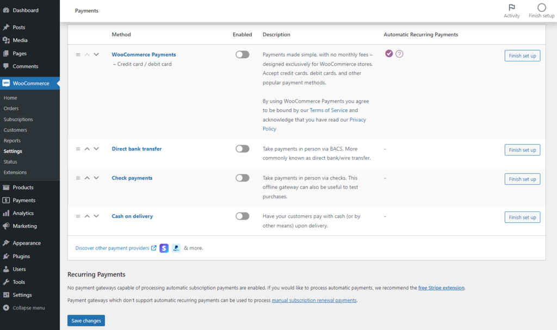The width and height of the screenshot is (557, 330).
Task: Click the bottom Settings sliders icon
Action: 6,295
